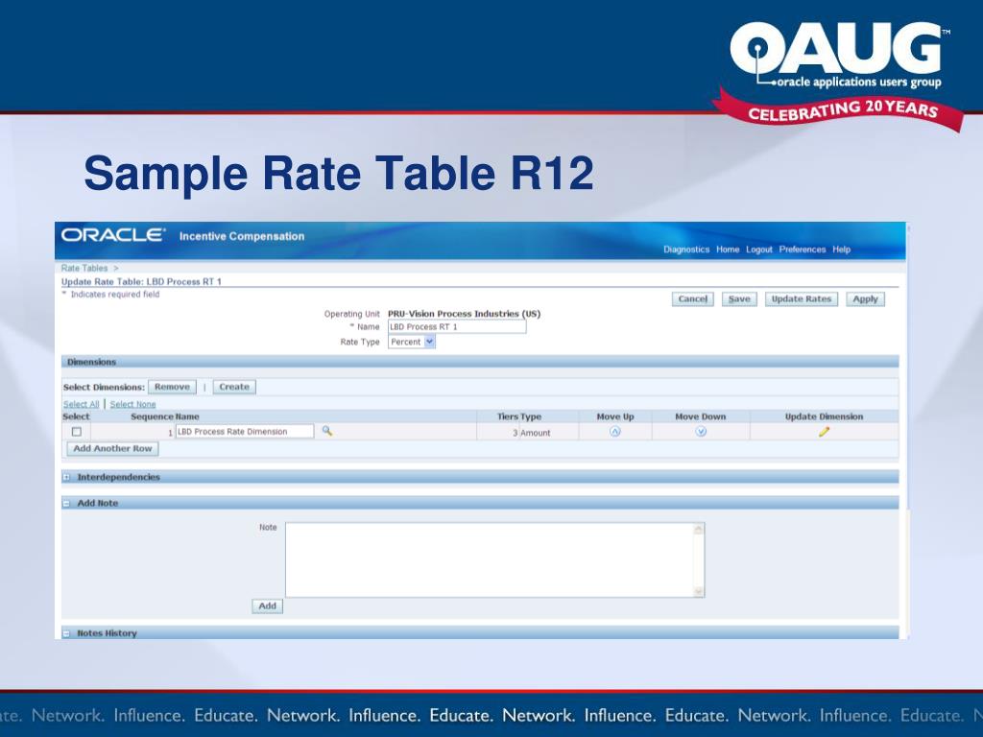
Task: Click Logout in top navigation
Action: [x=759, y=250]
